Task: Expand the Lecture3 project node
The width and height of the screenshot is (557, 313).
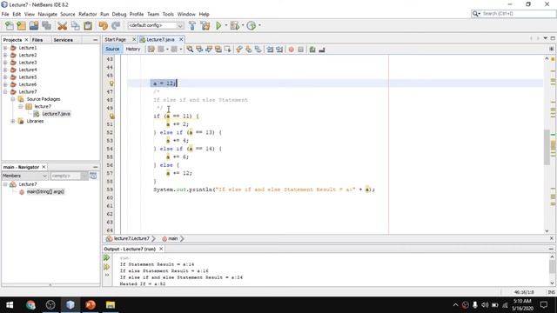Action: click(5, 63)
